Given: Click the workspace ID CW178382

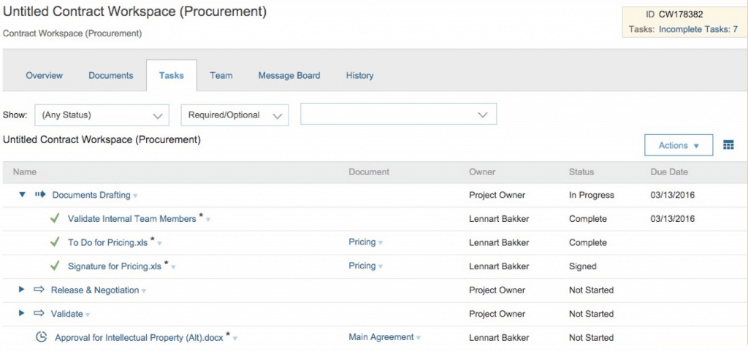Looking at the screenshot, I should (681, 15).
